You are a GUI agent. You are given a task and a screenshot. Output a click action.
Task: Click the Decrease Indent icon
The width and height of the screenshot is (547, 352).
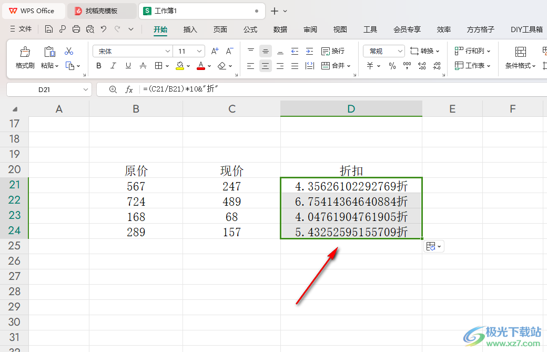click(295, 51)
